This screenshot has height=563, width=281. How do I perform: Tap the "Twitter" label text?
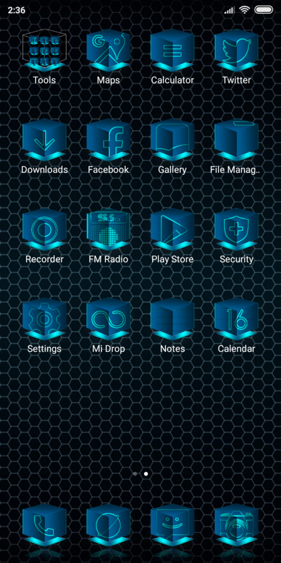pos(236,80)
